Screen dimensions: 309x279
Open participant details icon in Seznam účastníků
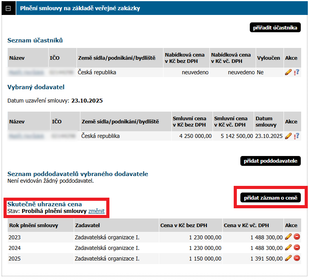[x=296, y=72]
